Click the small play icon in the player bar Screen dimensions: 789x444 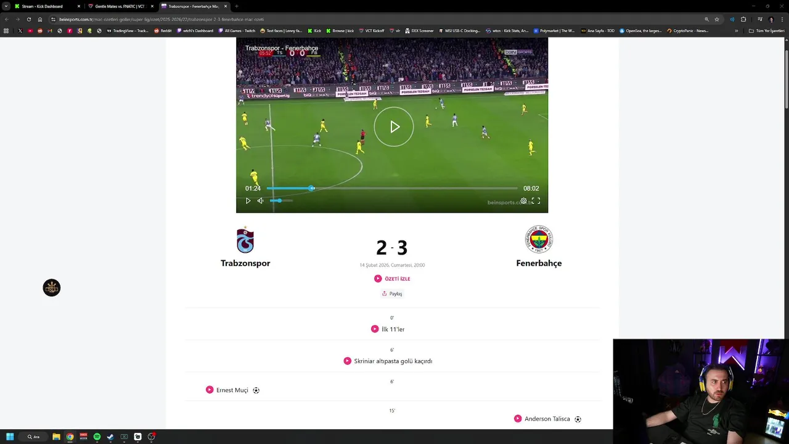pyautogui.click(x=248, y=200)
